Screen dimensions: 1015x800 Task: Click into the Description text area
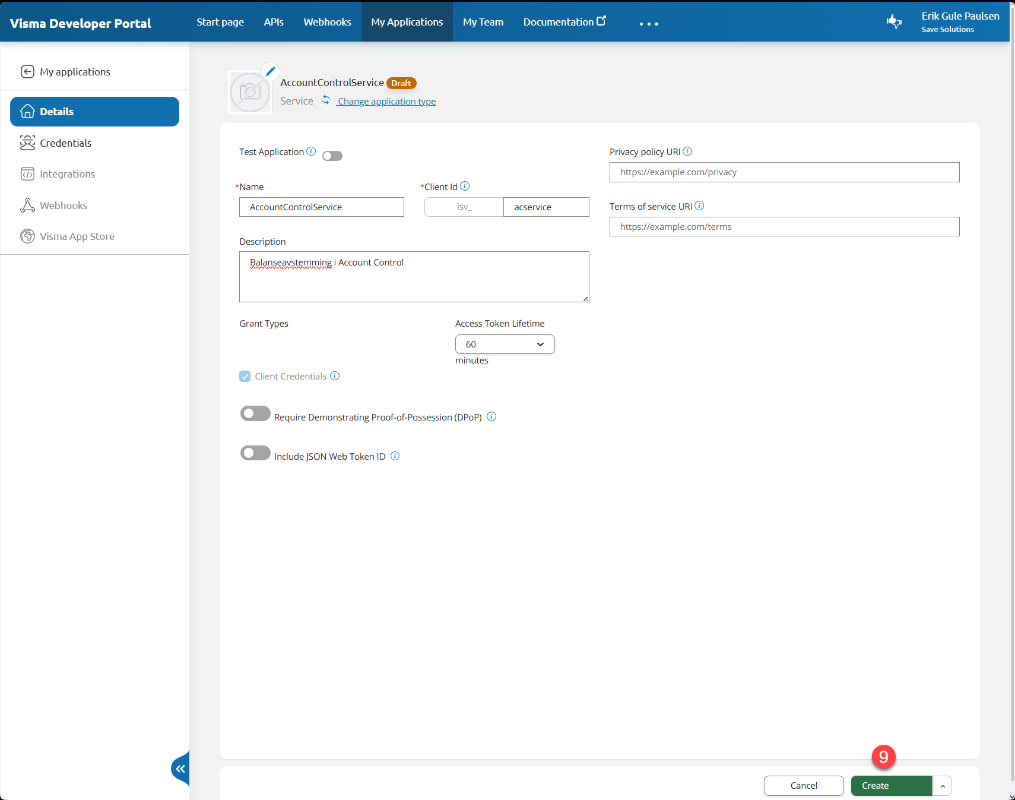[414, 279]
